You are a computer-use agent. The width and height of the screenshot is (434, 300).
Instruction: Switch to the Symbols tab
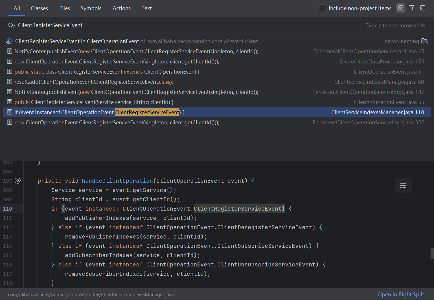tap(91, 8)
